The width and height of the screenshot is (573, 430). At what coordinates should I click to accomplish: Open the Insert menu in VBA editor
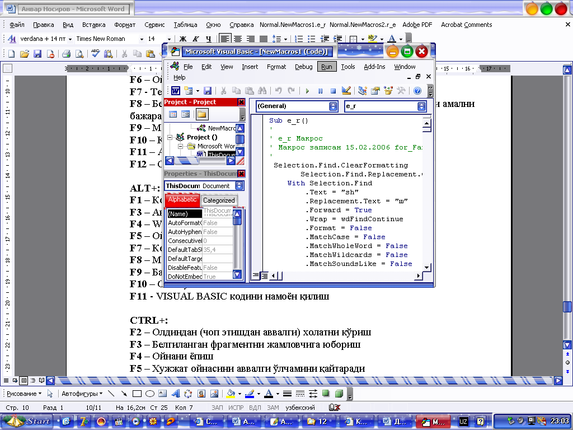click(250, 67)
